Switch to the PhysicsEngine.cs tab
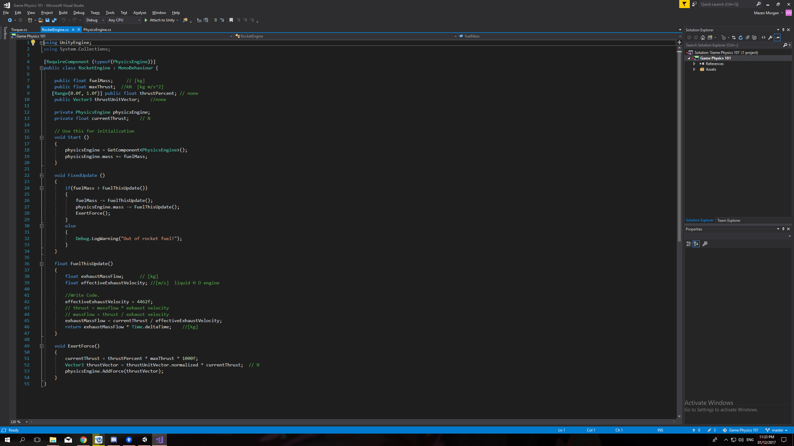The image size is (794, 446). coord(97,30)
